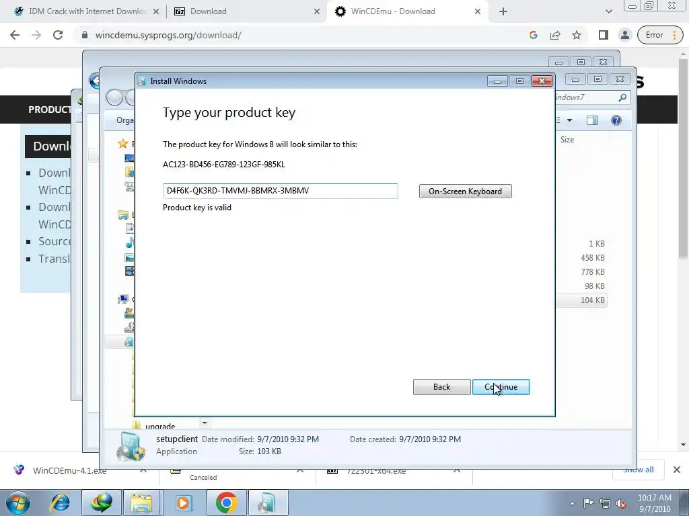Image resolution: width=689 pixels, height=516 pixels.
Task: Click the setupclient application icon in details pane
Action: tap(130, 446)
